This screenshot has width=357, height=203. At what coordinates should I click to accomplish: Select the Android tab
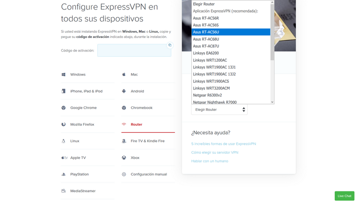(x=148, y=91)
